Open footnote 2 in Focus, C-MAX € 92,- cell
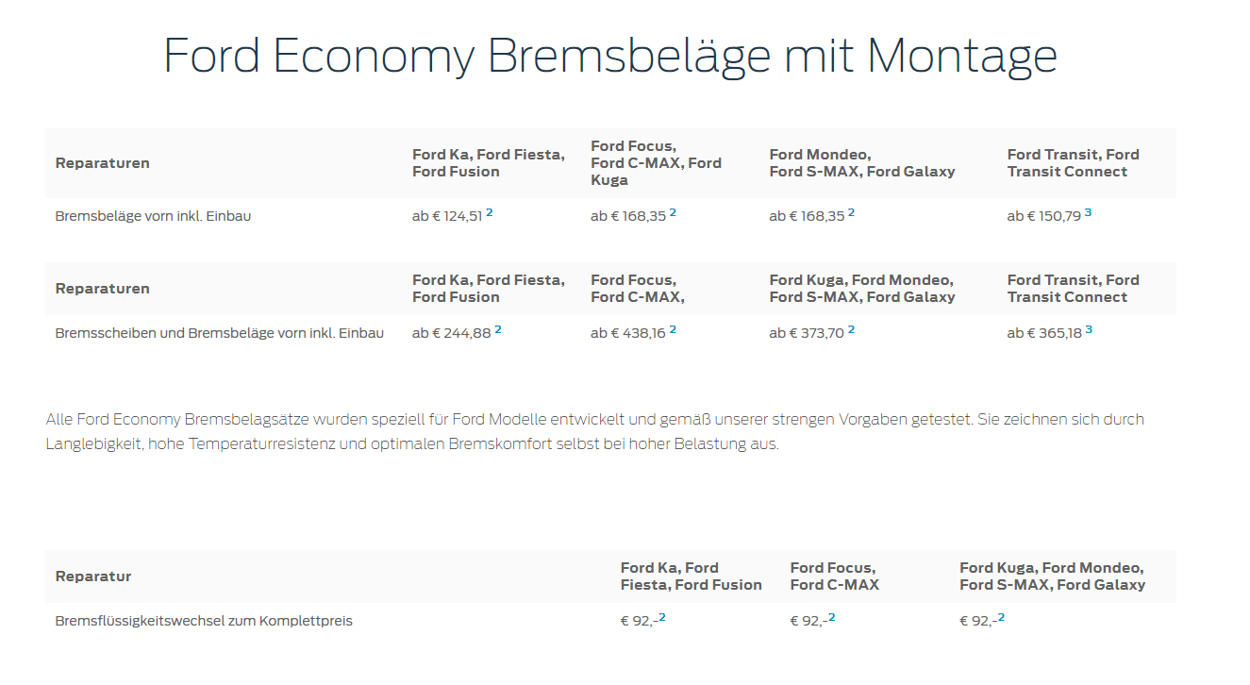Image resolution: width=1250 pixels, height=685 pixels. 831,617
